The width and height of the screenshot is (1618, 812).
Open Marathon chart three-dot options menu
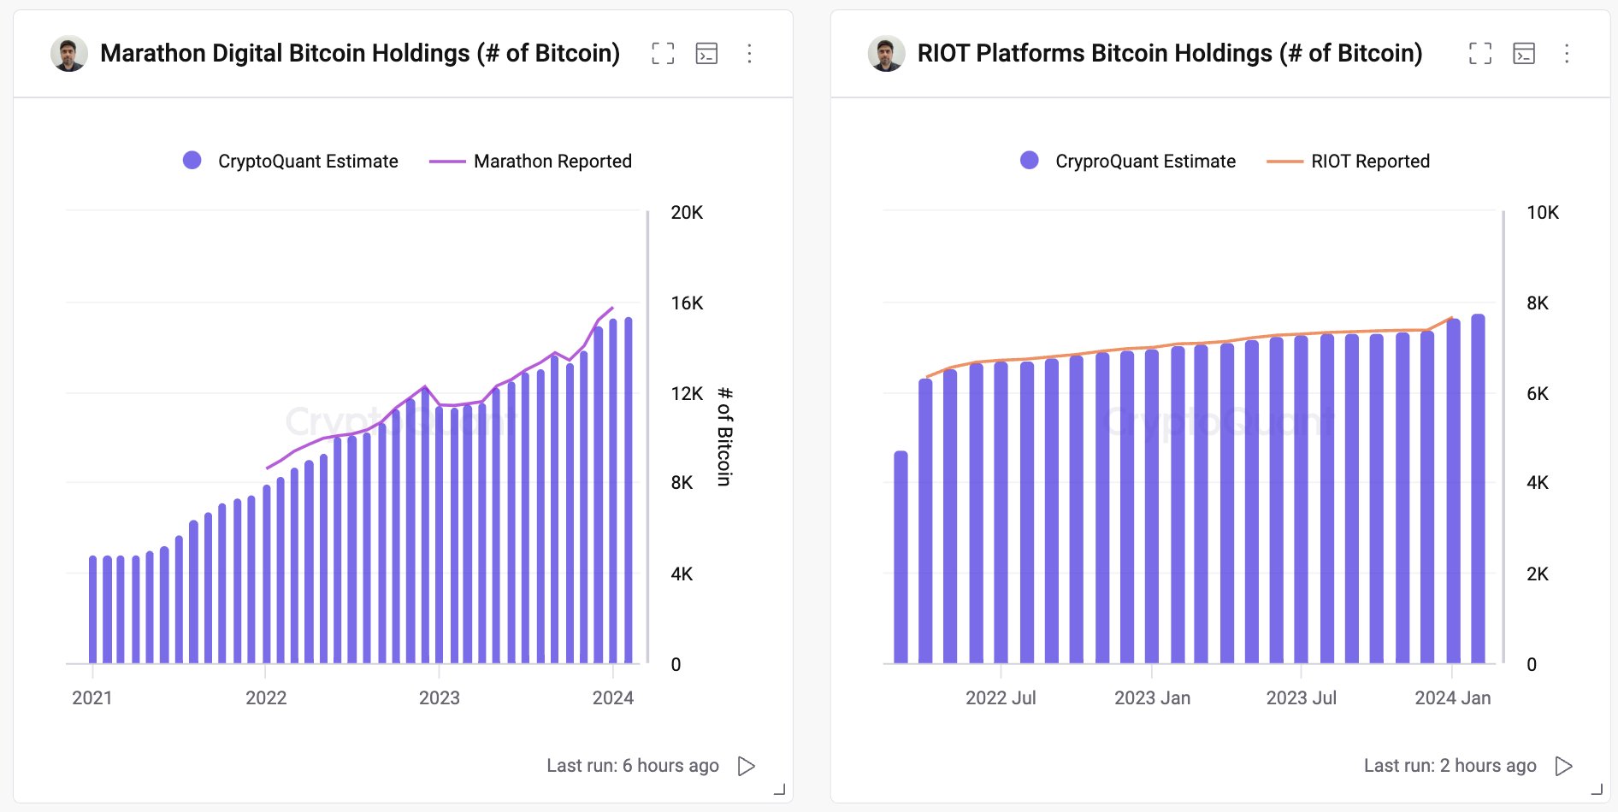coord(749,54)
